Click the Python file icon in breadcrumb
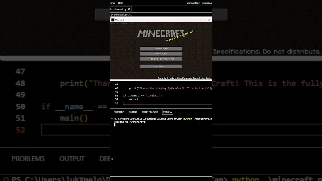Screen dimensions: 322x181 [111, 15]
